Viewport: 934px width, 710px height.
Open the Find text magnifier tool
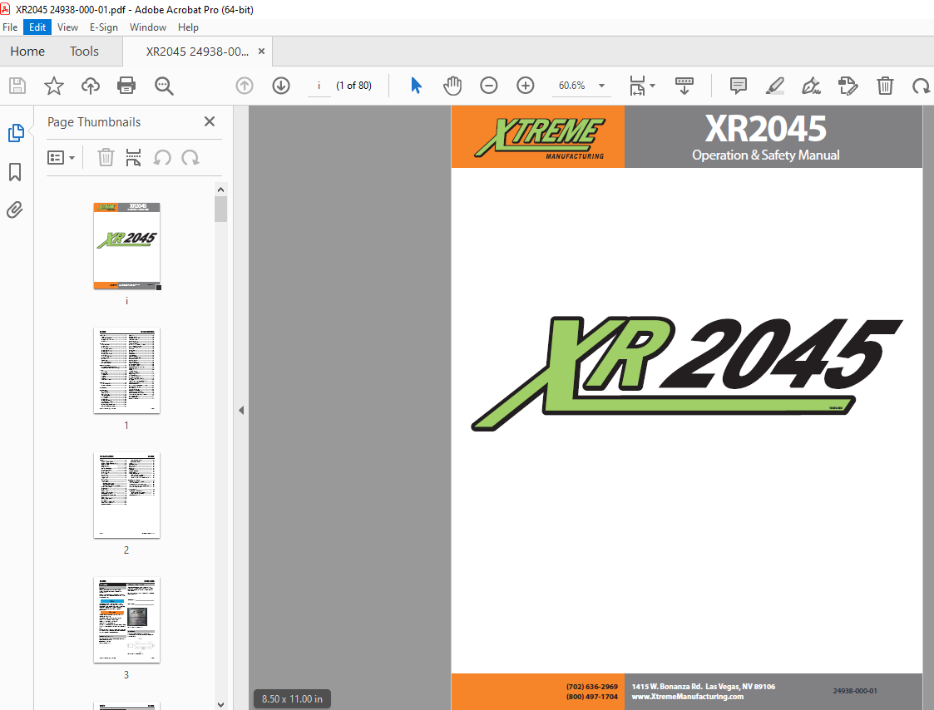[164, 86]
